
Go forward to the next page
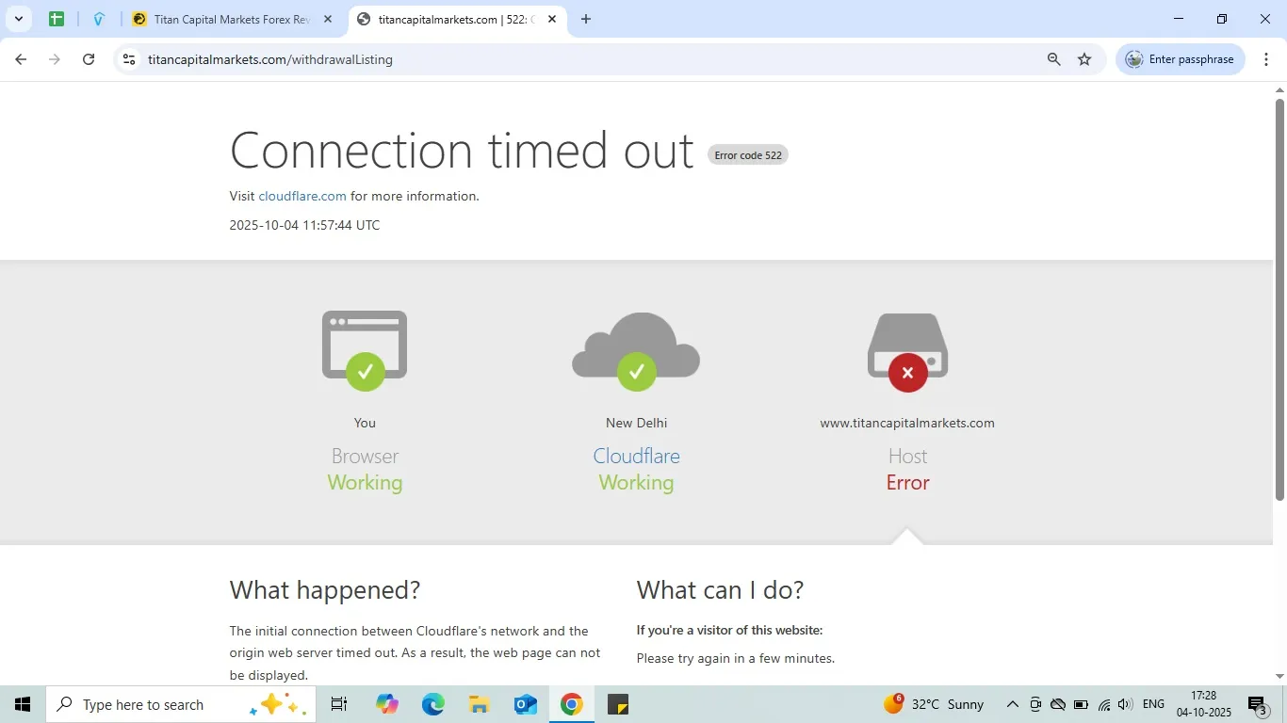tap(55, 59)
